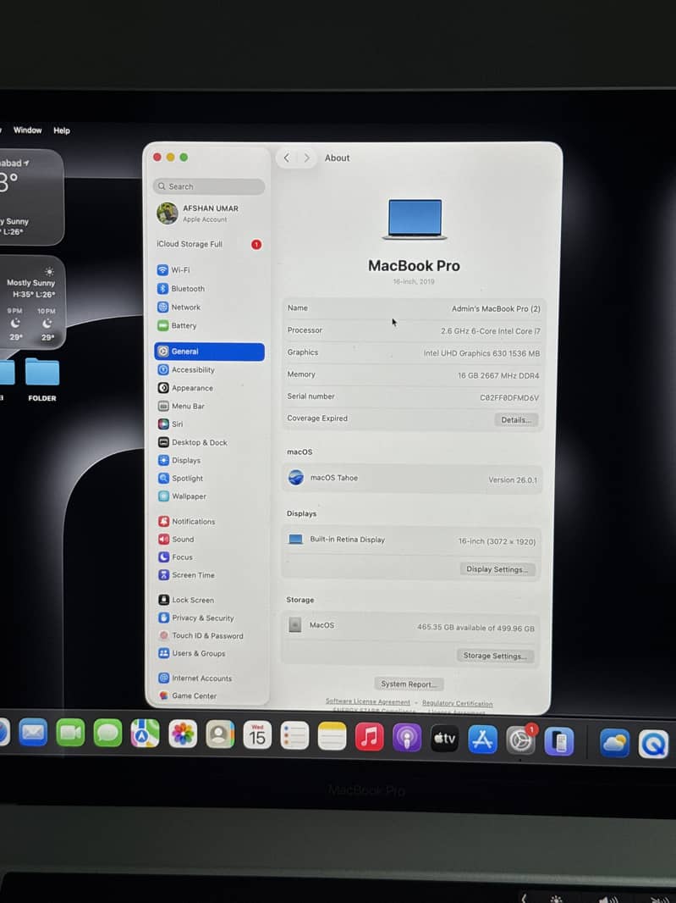Go back with the left chevron
This screenshot has width=676, height=903.
point(287,158)
